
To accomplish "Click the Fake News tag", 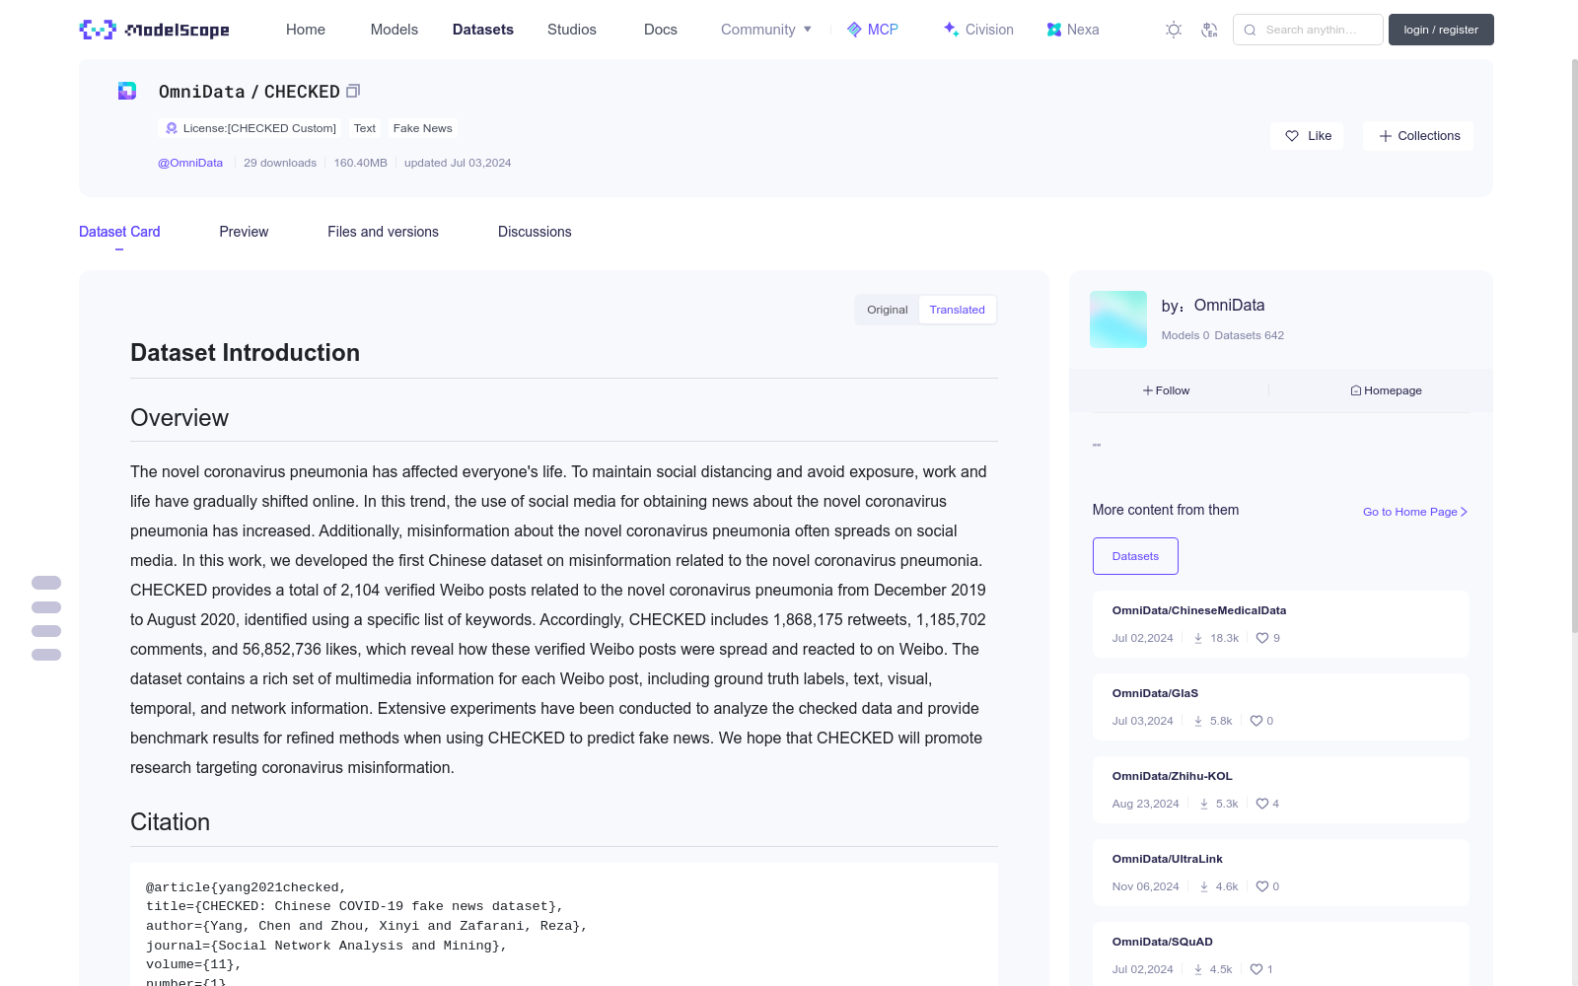I will [x=422, y=128].
